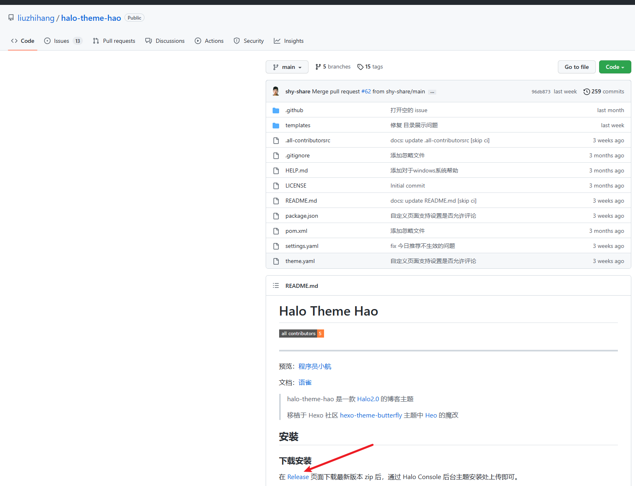Screen dimensions: 635x486
Task: Click the file icon beside HELP.md
Action: point(276,170)
